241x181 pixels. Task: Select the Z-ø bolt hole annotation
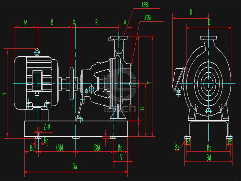[x=47, y=127]
